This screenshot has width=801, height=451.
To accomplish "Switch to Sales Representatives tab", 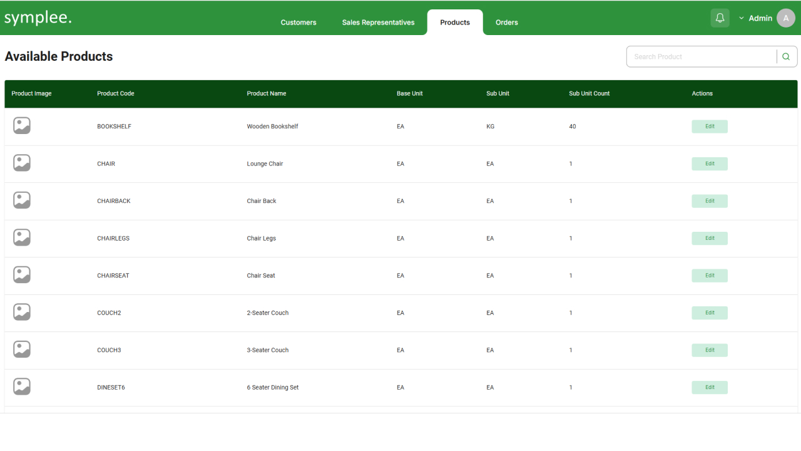I will [378, 23].
